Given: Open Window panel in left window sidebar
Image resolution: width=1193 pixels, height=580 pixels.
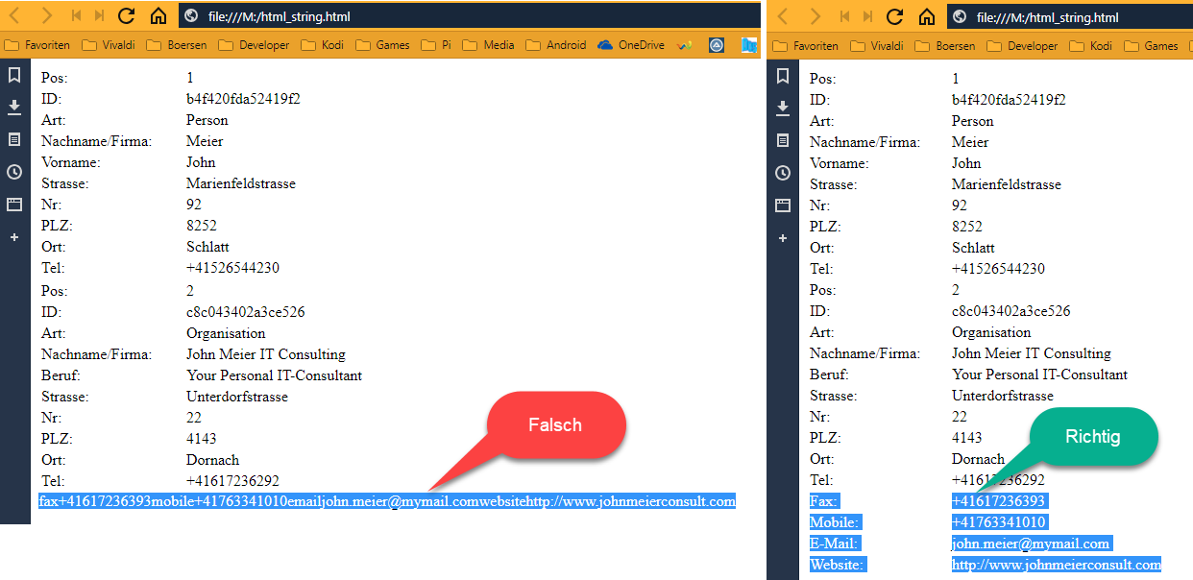Looking at the screenshot, I should pyautogui.click(x=14, y=205).
